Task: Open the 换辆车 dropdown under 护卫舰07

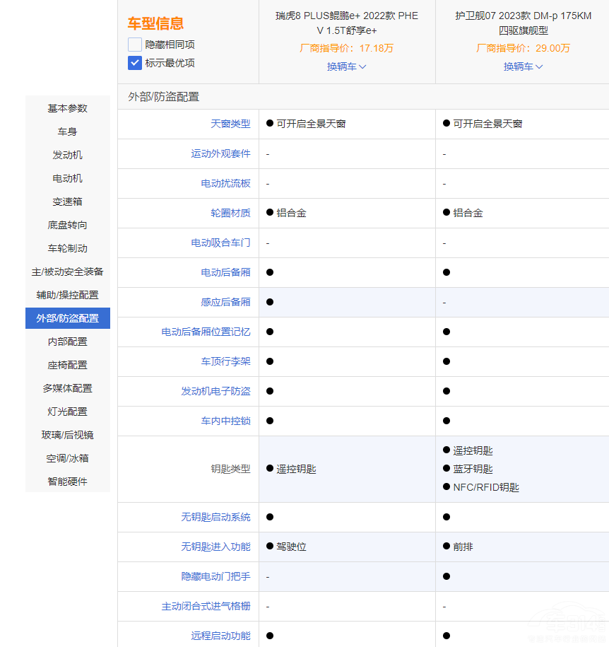Action: click(523, 66)
